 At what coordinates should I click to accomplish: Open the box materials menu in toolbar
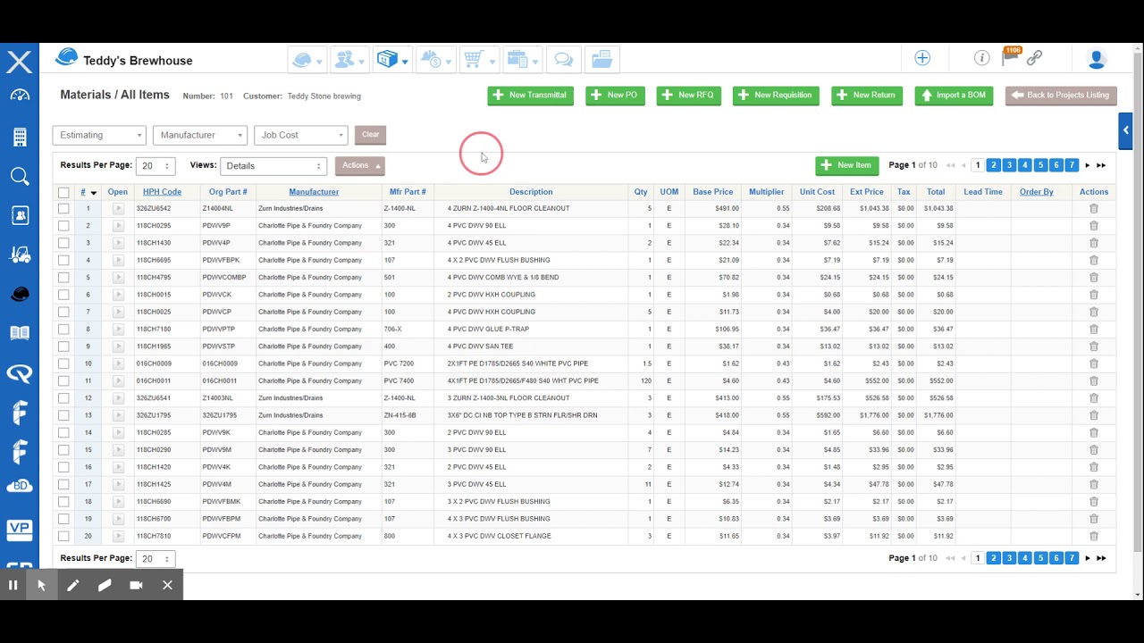391,60
